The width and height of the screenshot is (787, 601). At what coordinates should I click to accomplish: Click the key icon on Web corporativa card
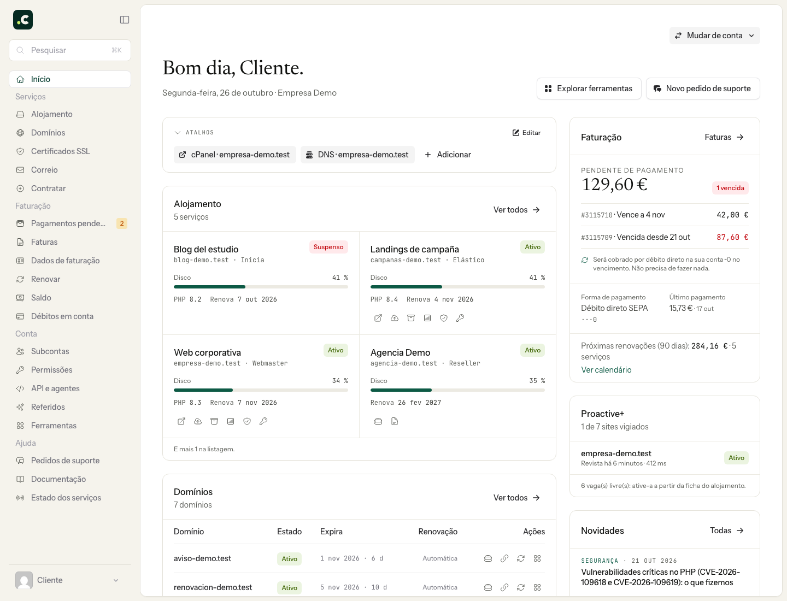click(x=263, y=421)
